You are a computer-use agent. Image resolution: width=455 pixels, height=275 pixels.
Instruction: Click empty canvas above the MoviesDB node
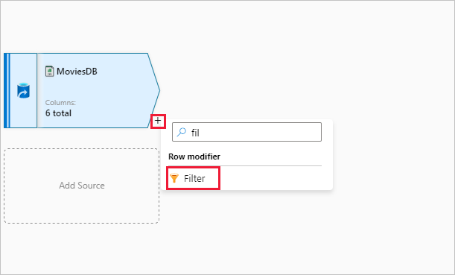81,28
